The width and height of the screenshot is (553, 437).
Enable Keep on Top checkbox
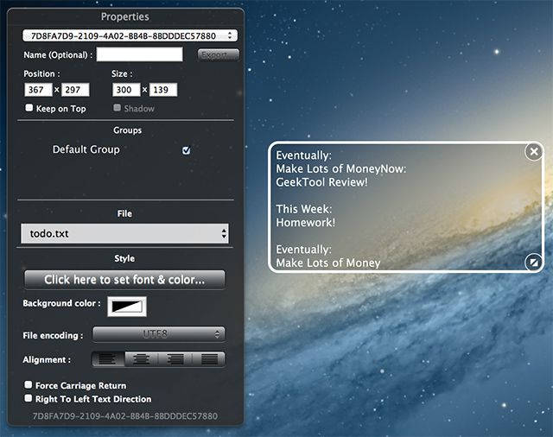(29, 107)
